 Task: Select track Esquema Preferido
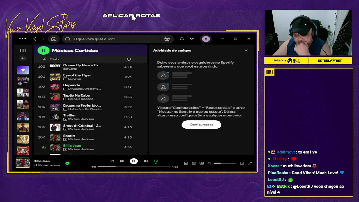(90, 107)
